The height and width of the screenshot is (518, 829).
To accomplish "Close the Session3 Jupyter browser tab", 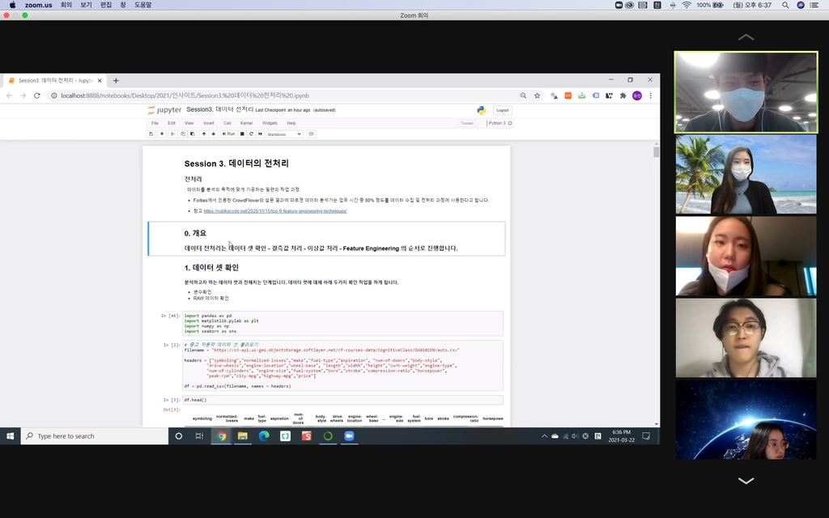I will click(x=100, y=81).
